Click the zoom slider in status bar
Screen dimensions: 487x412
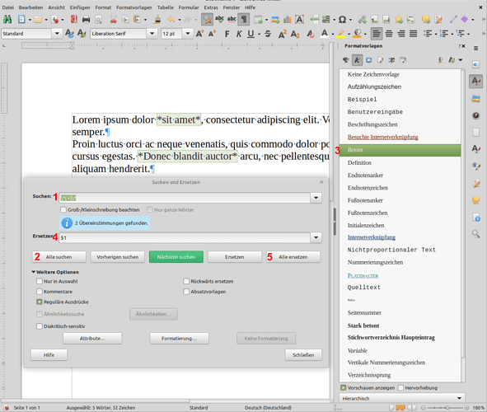(445, 407)
